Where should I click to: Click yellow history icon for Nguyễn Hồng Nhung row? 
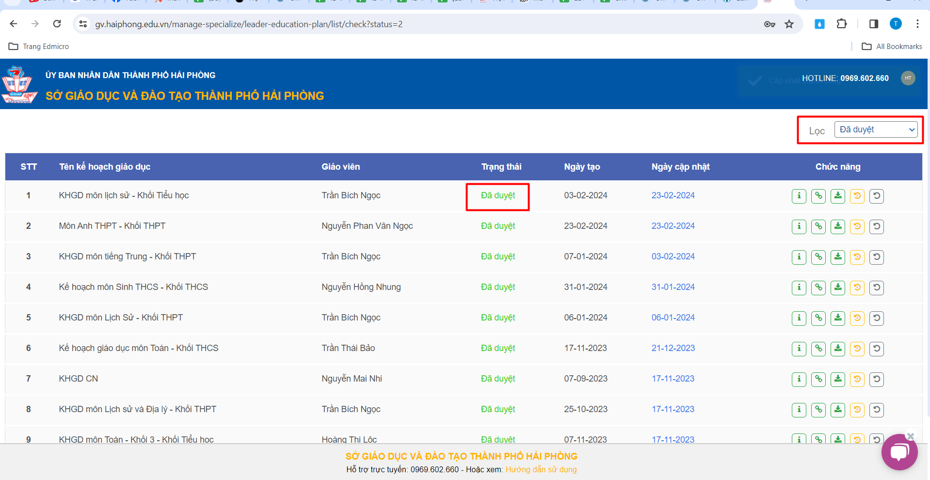tap(857, 288)
